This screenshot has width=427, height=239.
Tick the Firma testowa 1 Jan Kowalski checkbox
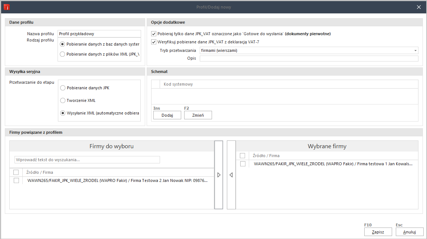coord(243,164)
